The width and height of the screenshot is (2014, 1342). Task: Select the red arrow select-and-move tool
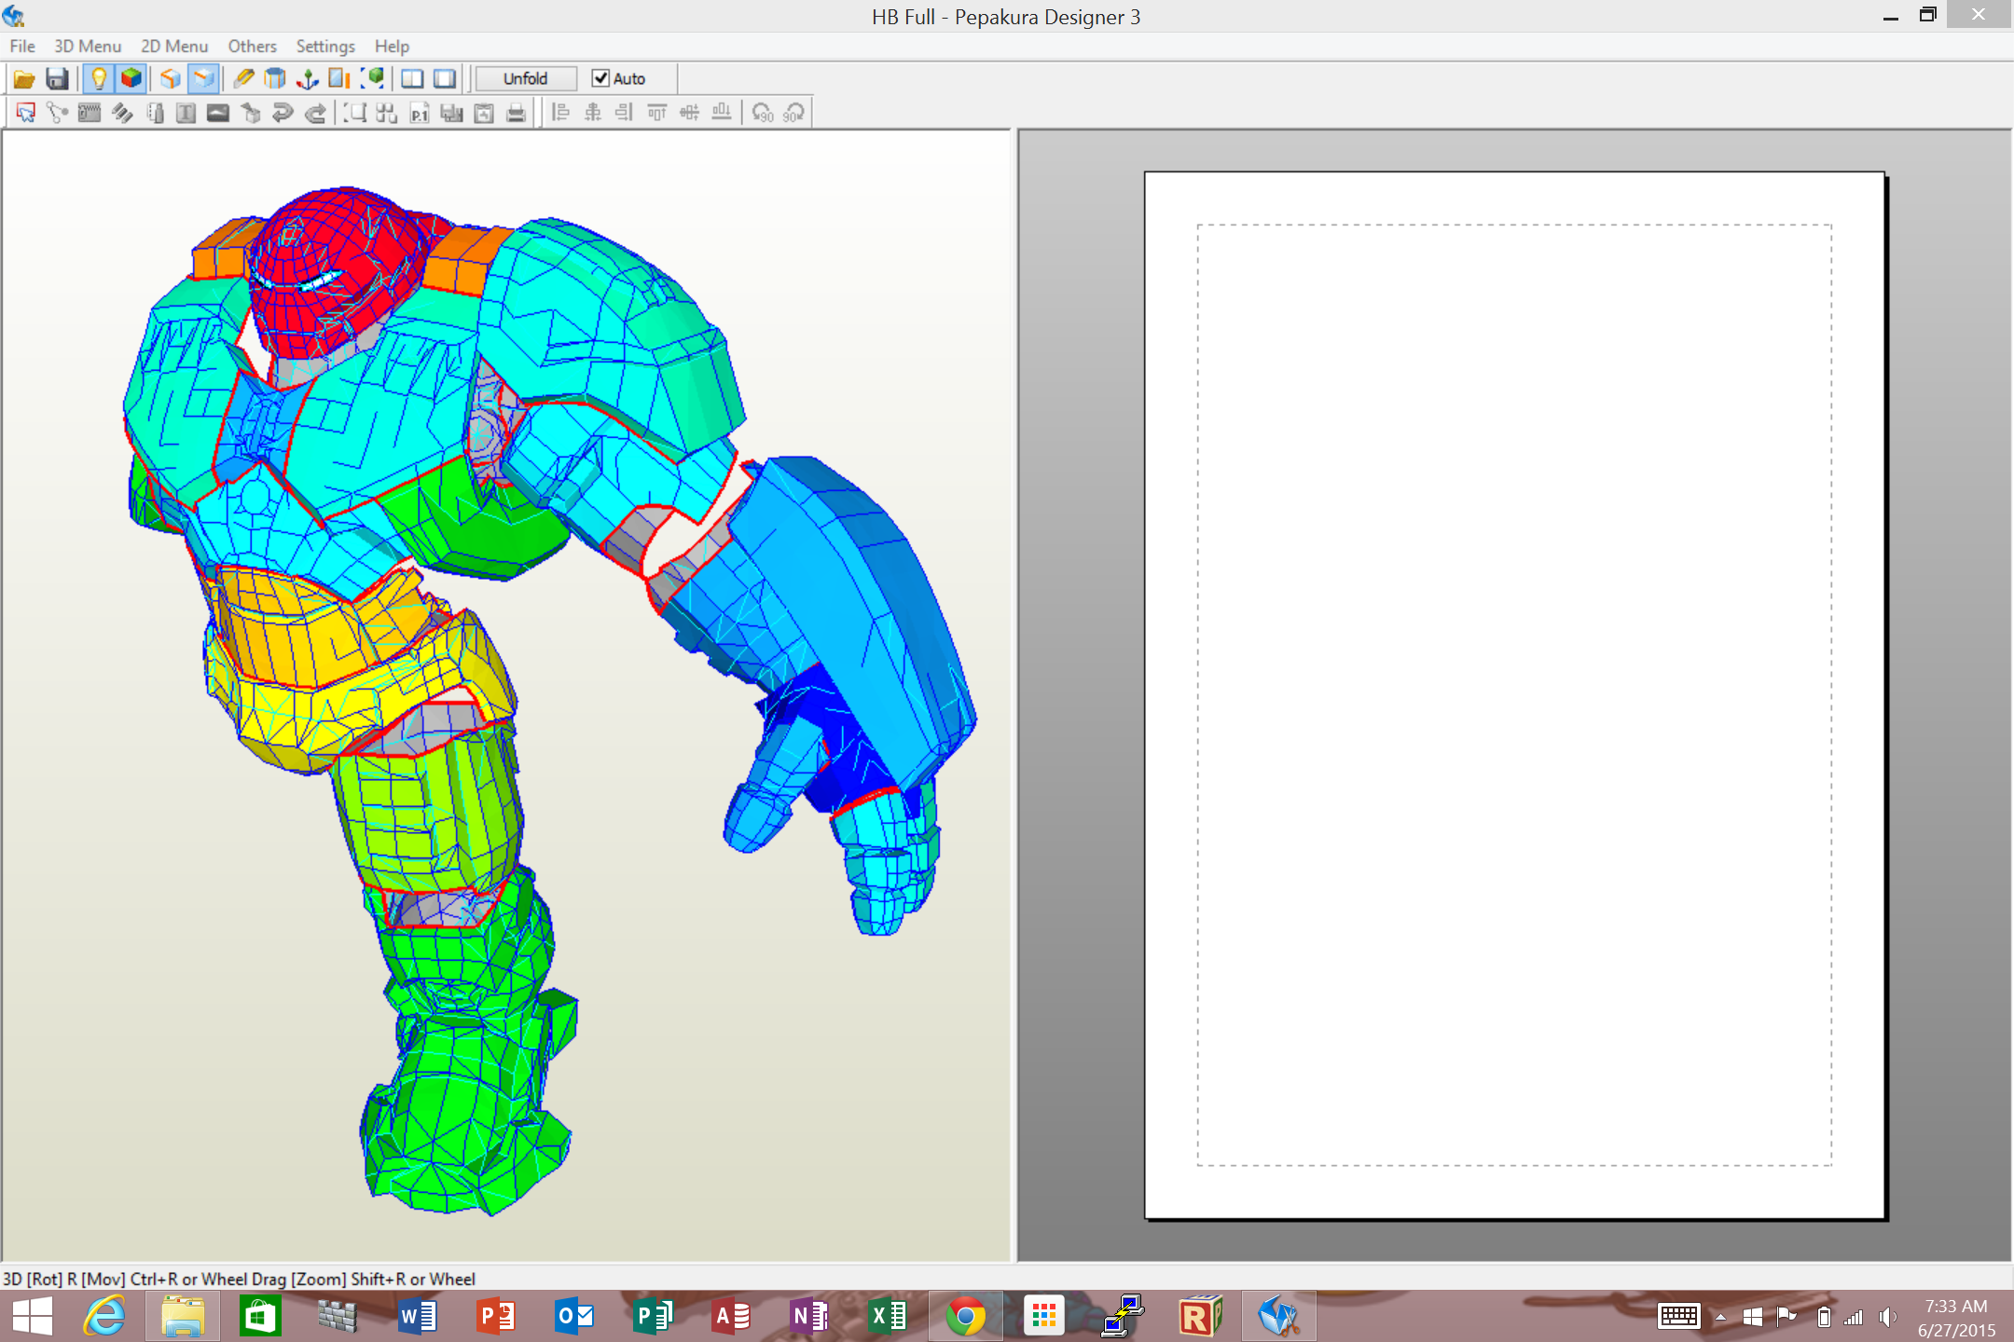[25, 113]
